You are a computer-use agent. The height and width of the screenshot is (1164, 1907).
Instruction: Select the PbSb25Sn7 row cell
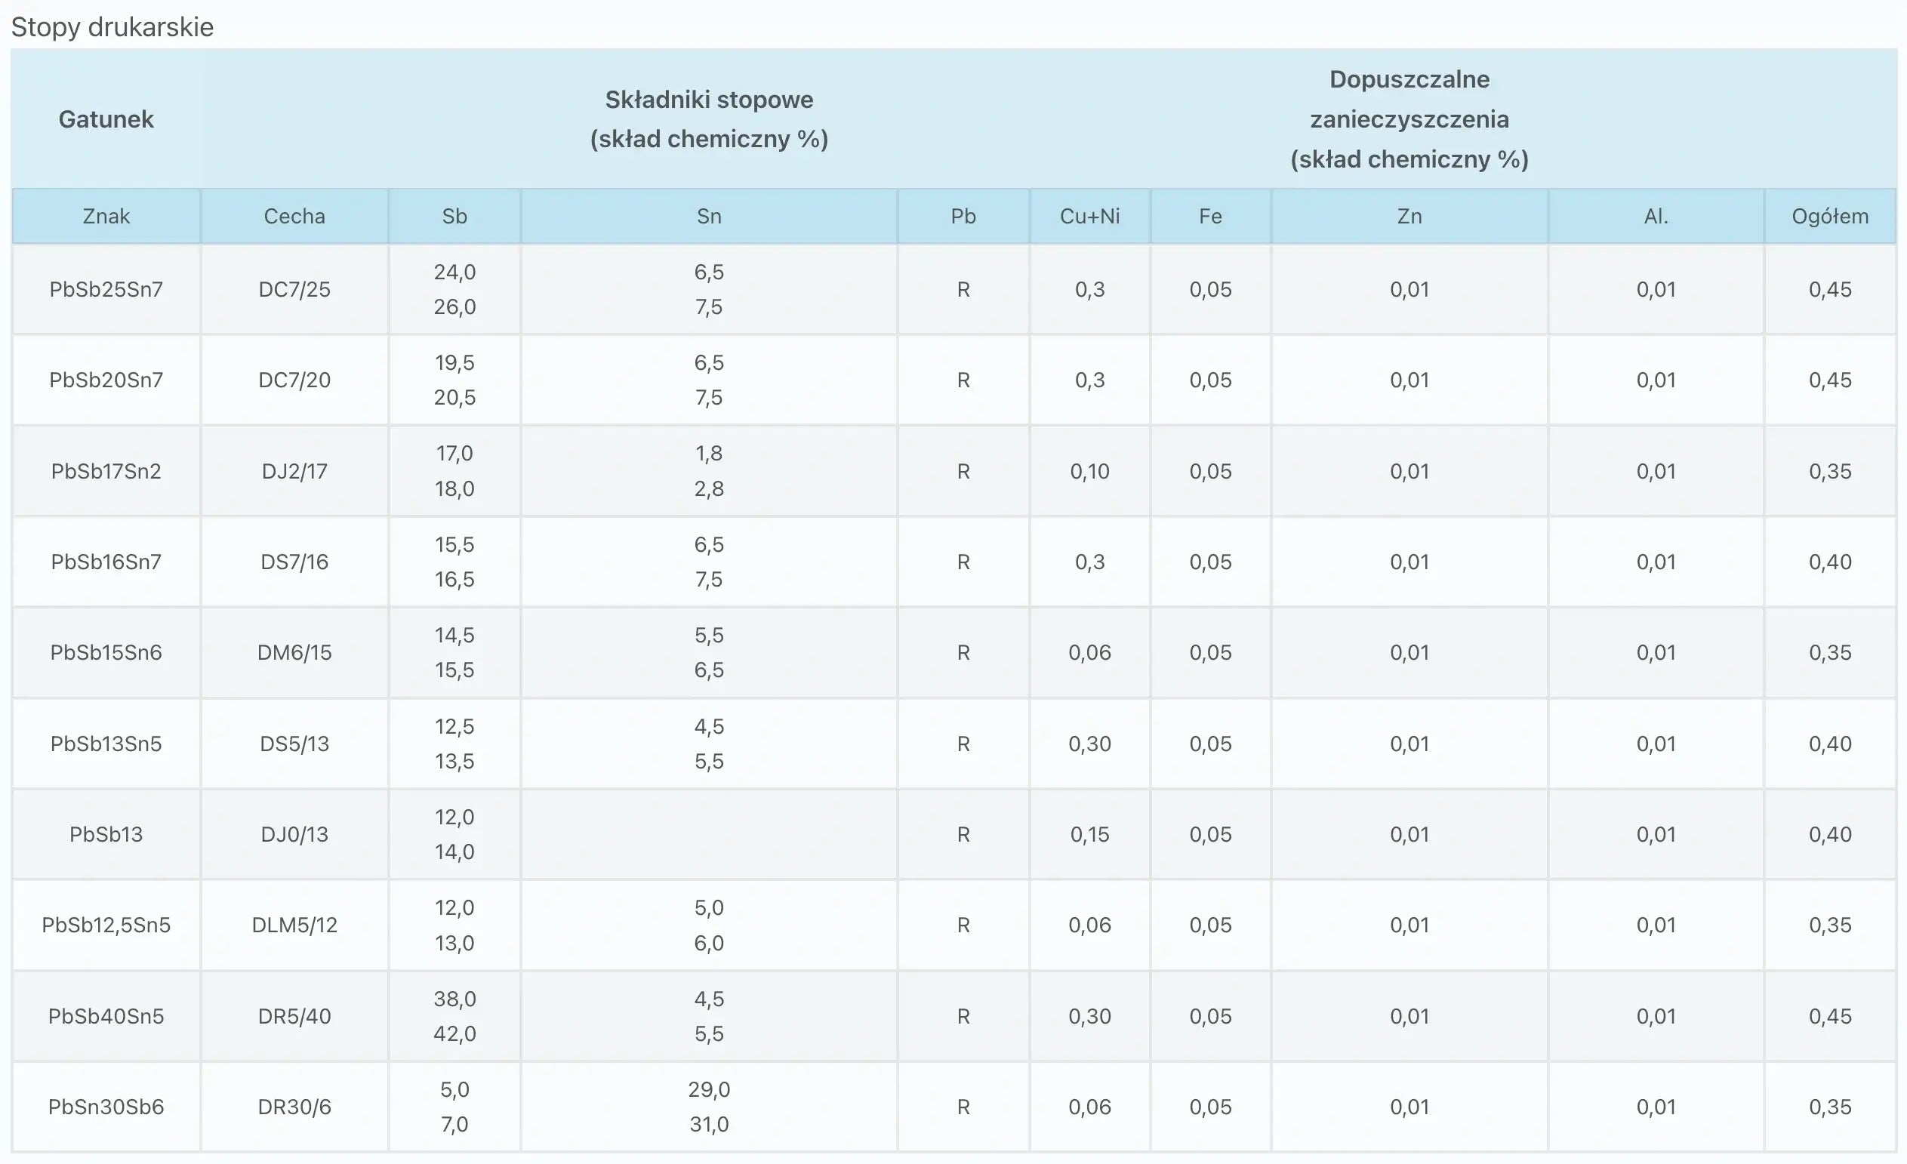point(106,289)
